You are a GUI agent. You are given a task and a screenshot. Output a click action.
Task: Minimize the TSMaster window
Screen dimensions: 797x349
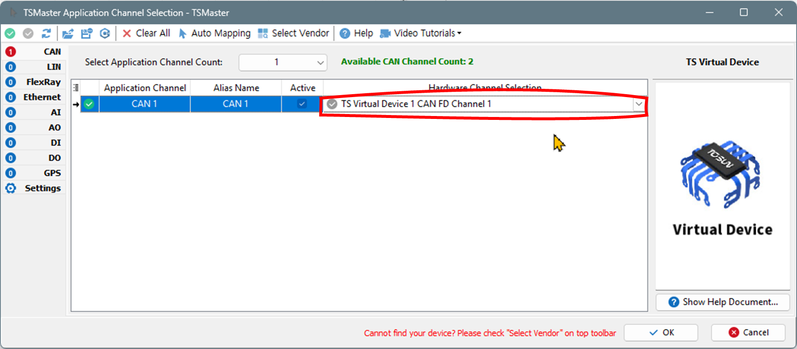coord(710,12)
